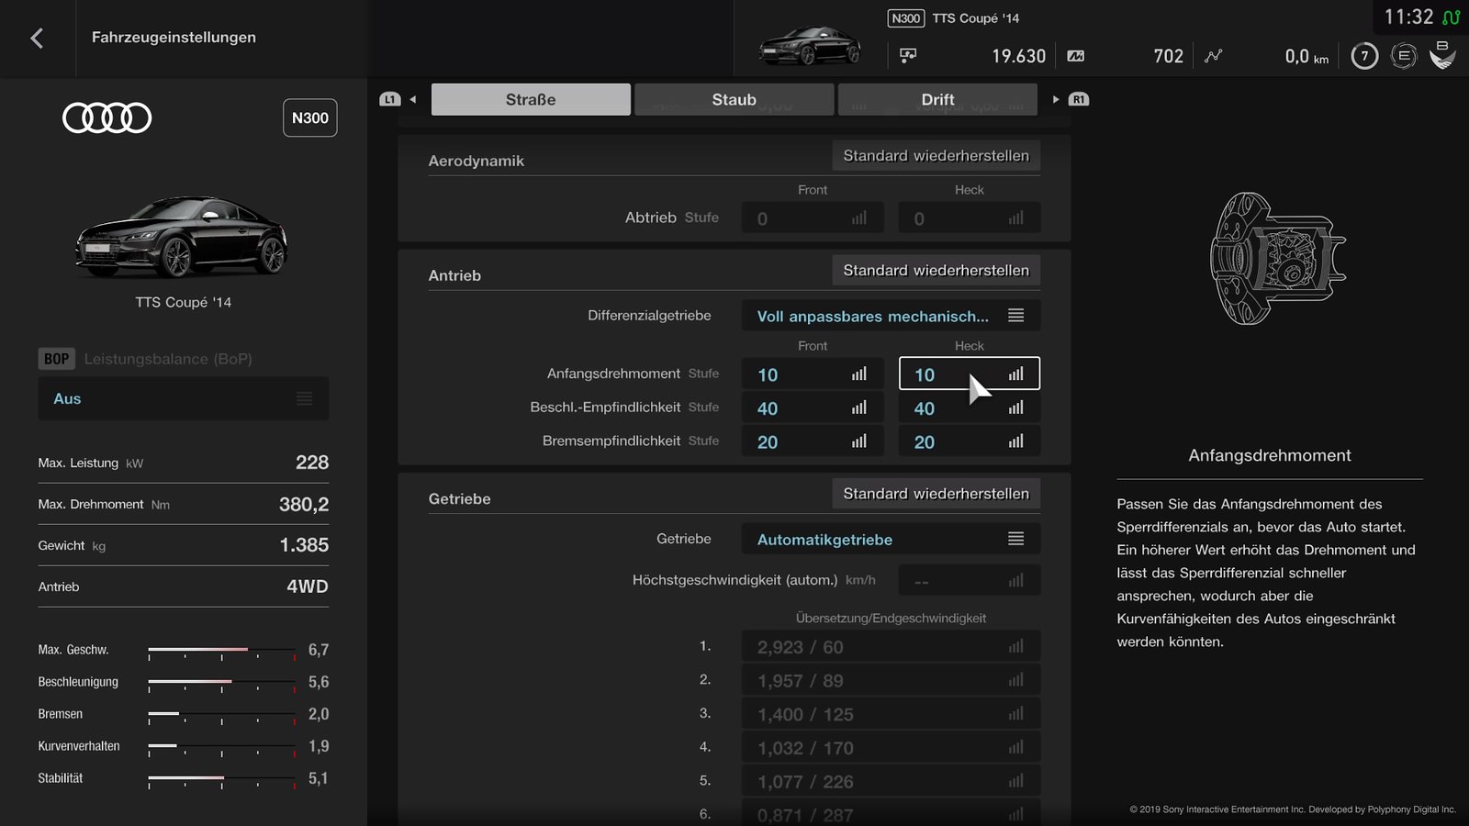This screenshot has height=826, width=1469.
Task: Click the Max. Geschw. rating bar
Action: click(x=222, y=651)
